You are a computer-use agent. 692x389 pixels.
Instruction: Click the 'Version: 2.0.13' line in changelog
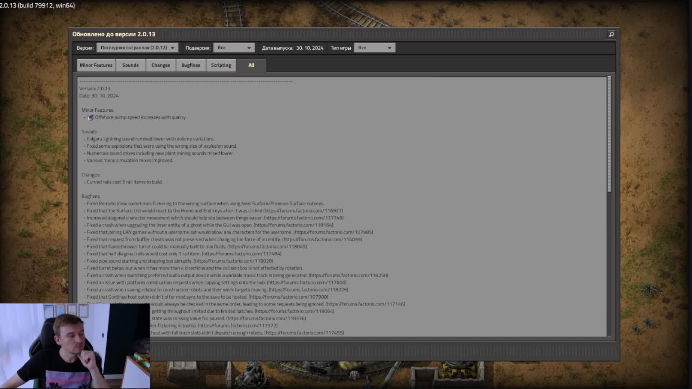(95, 89)
